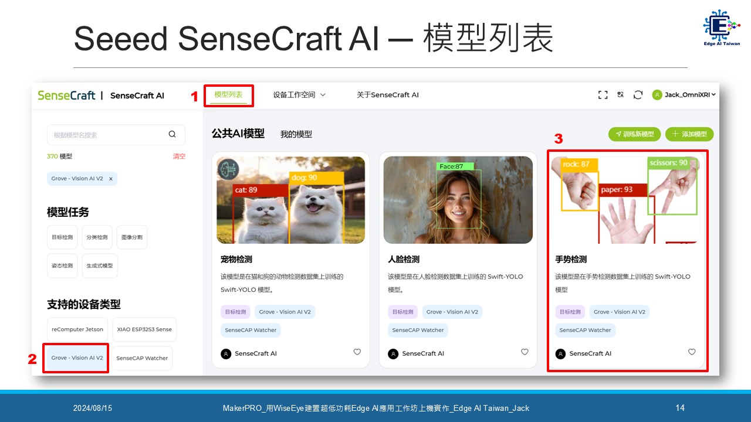
Task: Switch to 我的模型 tab
Action: (x=296, y=134)
